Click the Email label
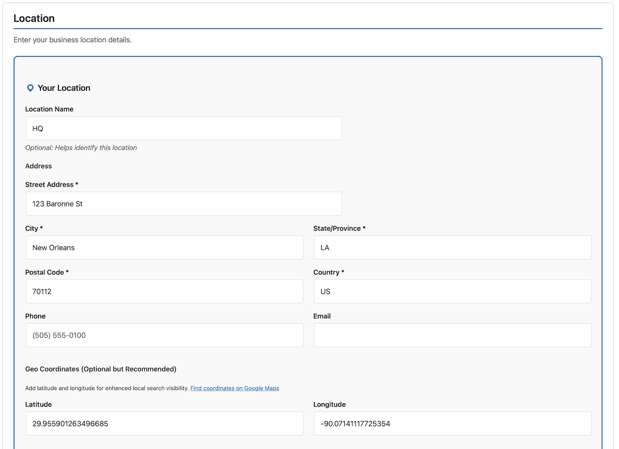This screenshot has height=449, width=619. (322, 316)
